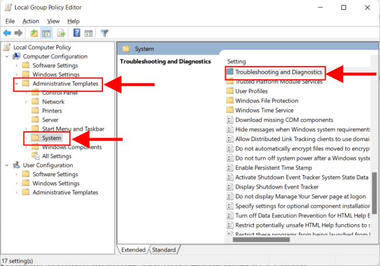The height and width of the screenshot is (266, 380).
Task: Click the System folder icon in header
Action: coord(126,48)
